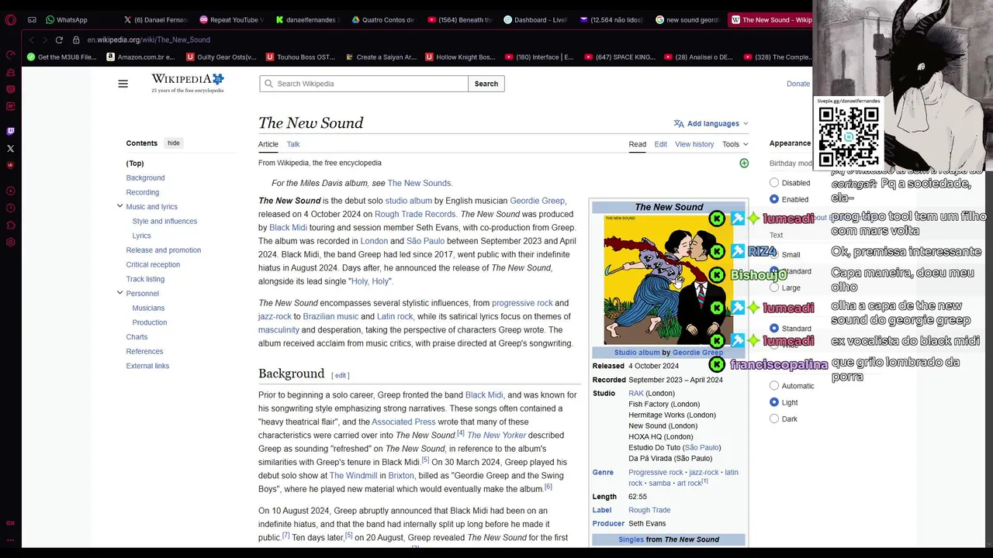This screenshot has width=993, height=558.
Task: Click the livepix QR code overlay
Action: [x=849, y=136]
